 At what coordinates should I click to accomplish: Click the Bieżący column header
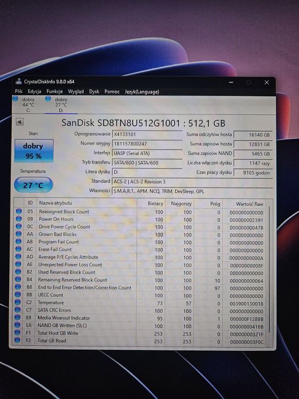(x=151, y=203)
